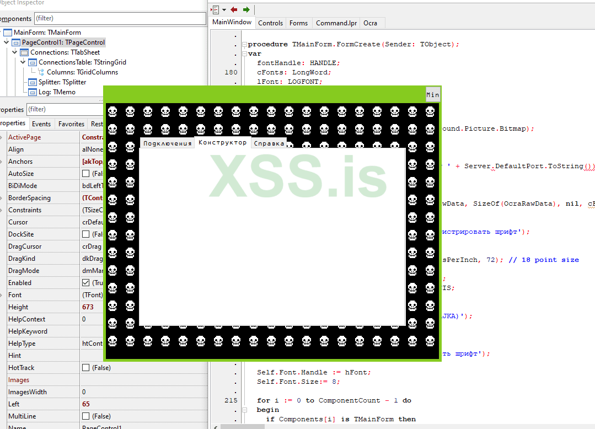The width and height of the screenshot is (595, 429).
Task: Click the red back navigation arrow
Action: click(x=234, y=9)
